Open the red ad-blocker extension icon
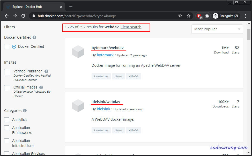 [199, 16]
